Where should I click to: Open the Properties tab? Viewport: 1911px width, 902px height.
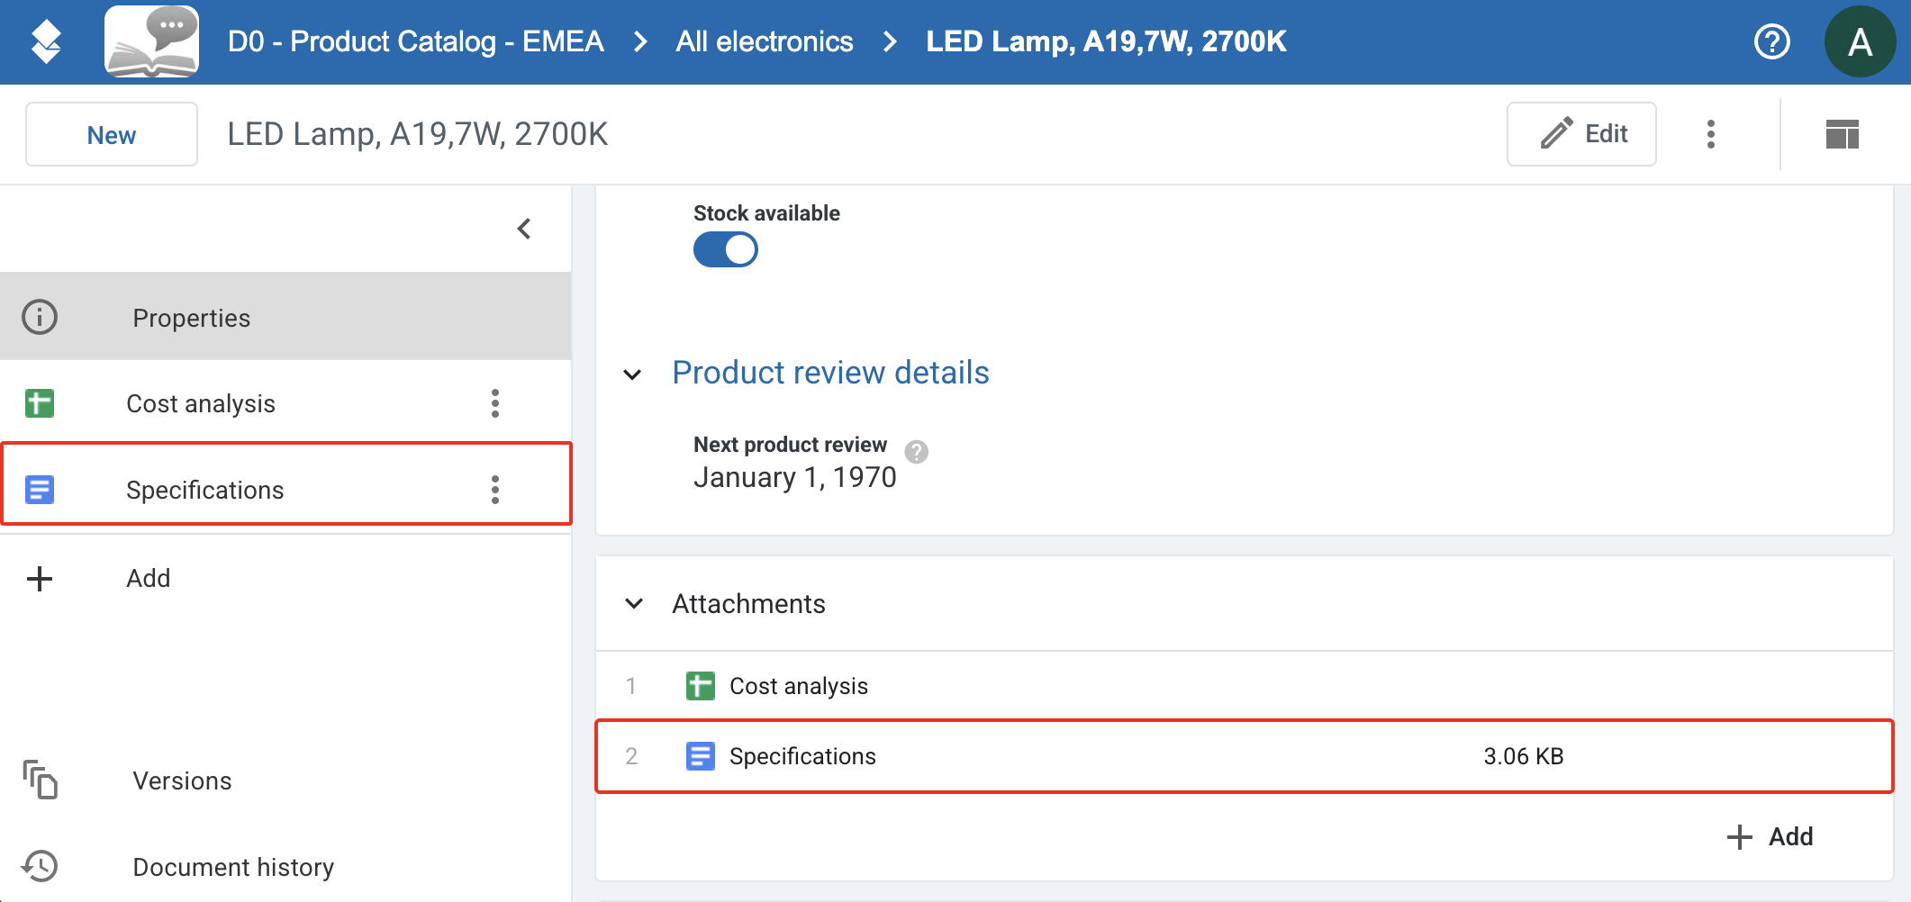click(x=285, y=317)
